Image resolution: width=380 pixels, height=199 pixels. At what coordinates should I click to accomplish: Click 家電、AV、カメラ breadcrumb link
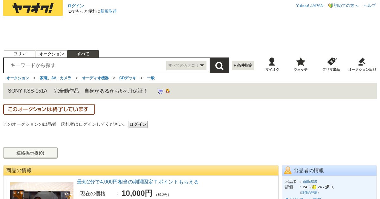(55, 78)
